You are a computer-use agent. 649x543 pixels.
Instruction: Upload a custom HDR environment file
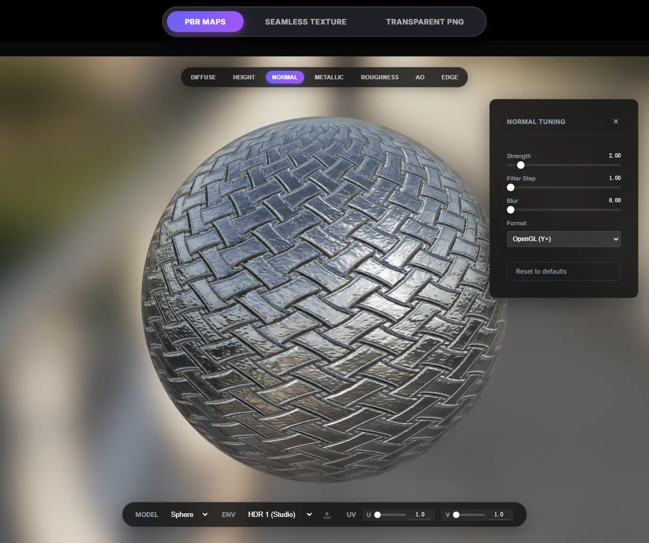(327, 515)
